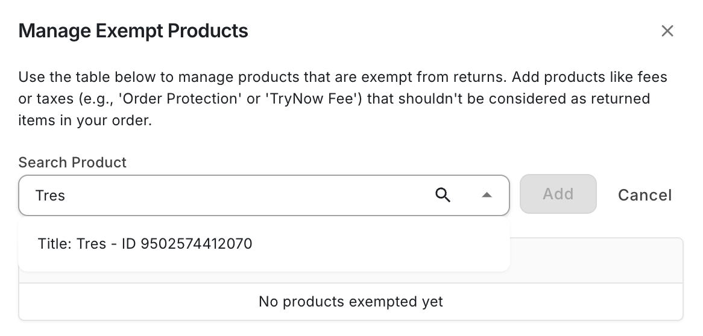Viewport: 703px width, 336px height.
Task: Click the Search Product field label
Action: (72, 163)
